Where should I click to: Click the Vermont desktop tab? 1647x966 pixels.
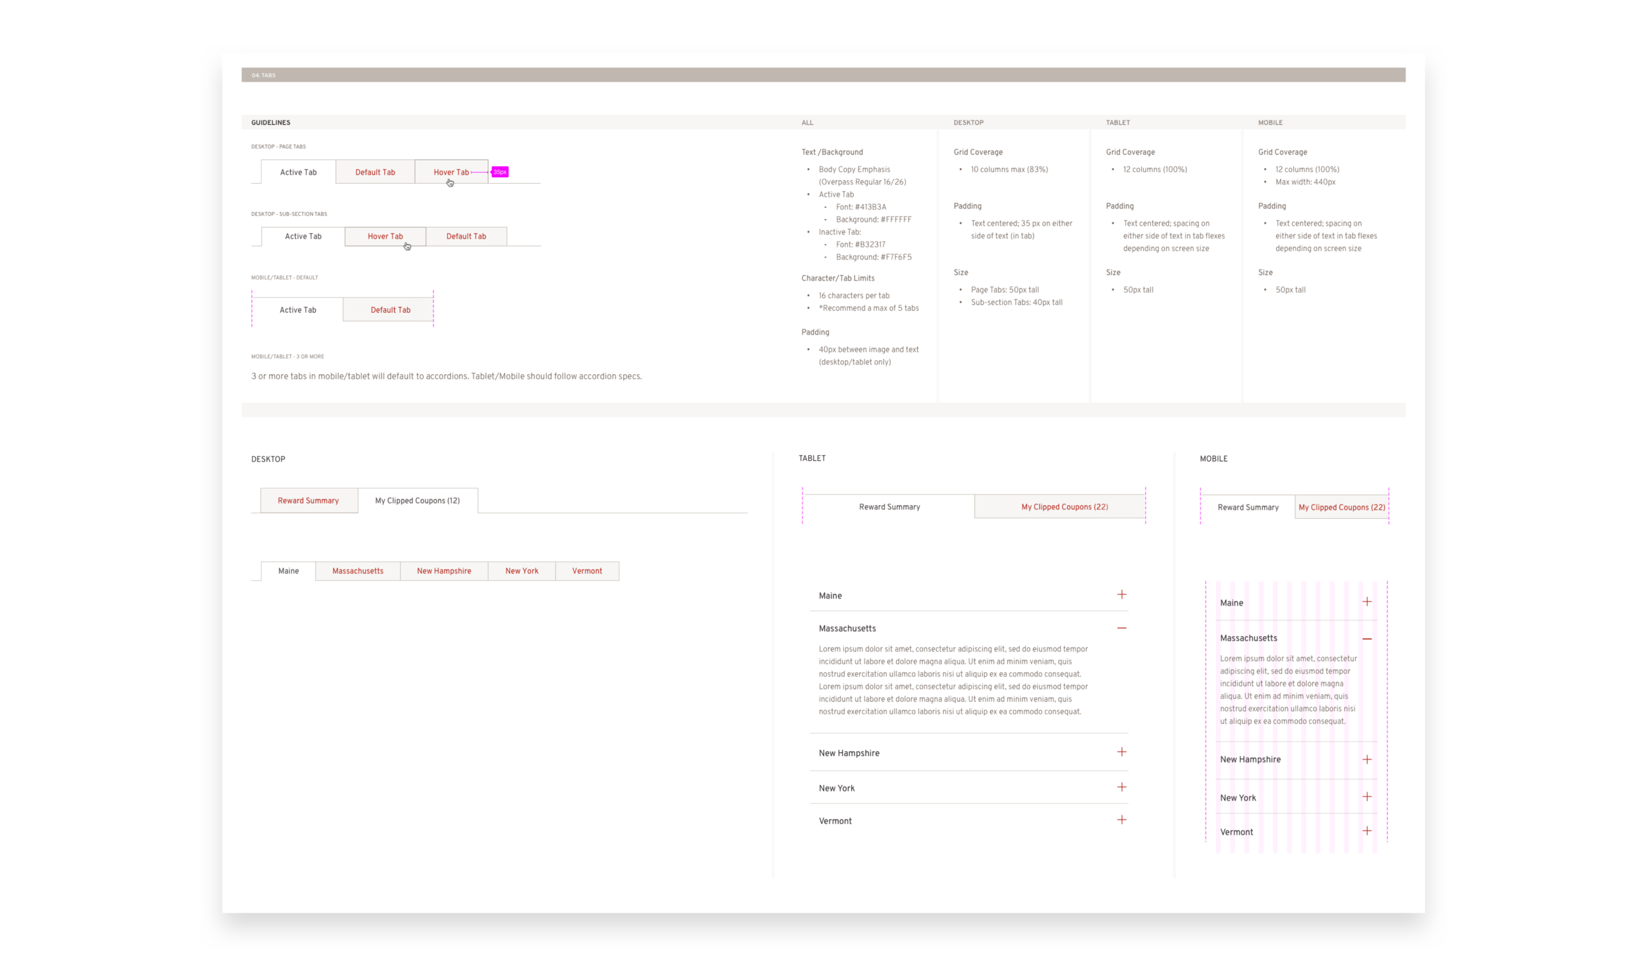(587, 571)
